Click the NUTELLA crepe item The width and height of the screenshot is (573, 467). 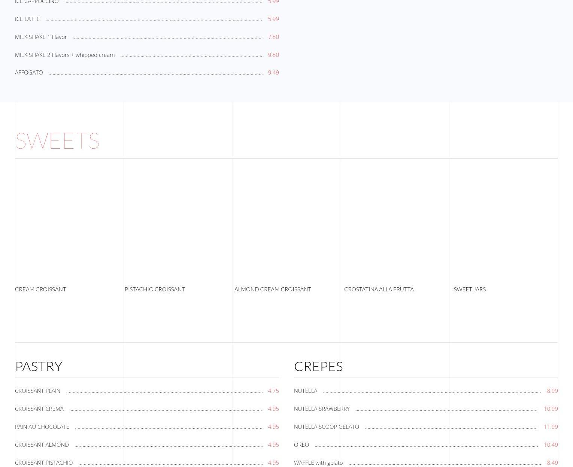[x=306, y=391]
